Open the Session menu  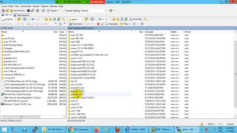(36, 6)
